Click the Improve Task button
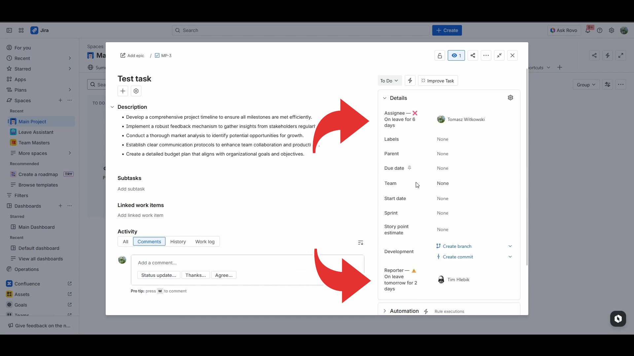 tap(438, 80)
